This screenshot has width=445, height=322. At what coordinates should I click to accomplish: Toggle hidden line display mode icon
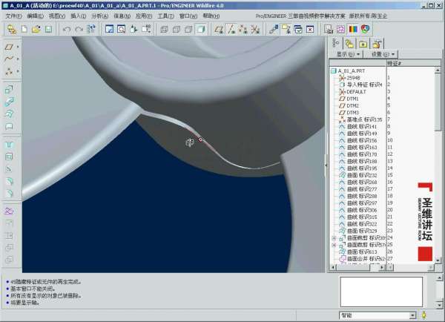(x=177, y=29)
